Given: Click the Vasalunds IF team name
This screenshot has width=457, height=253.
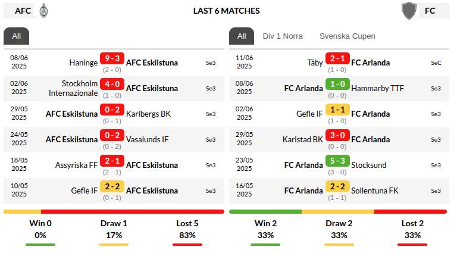Looking at the screenshot, I should click(x=147, y=139).
